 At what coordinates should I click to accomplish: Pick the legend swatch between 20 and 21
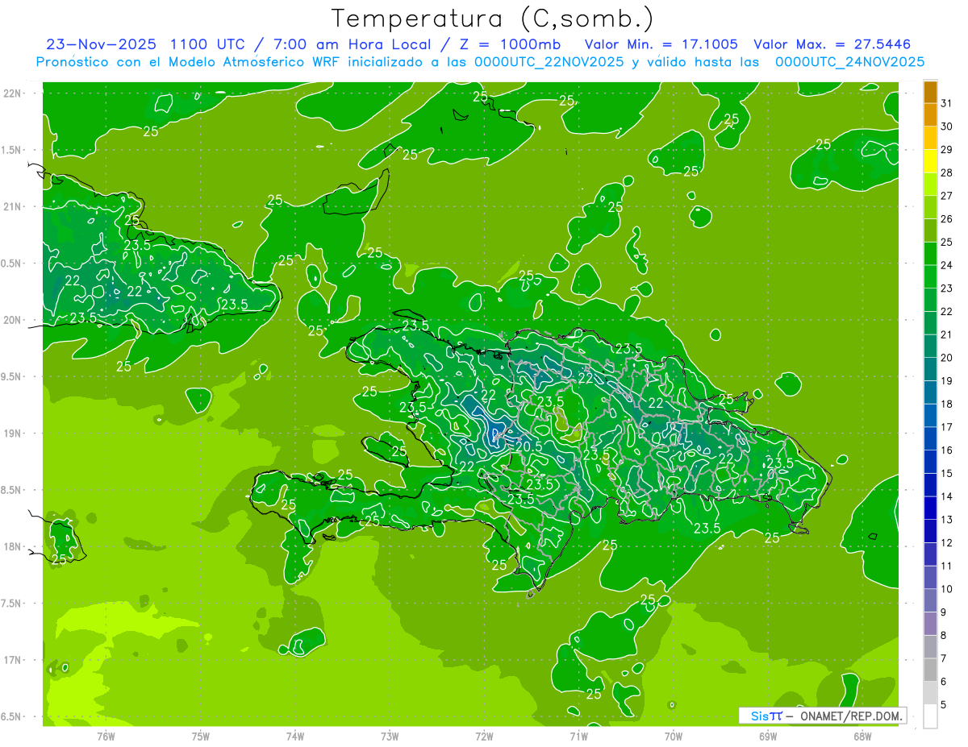(930, 346)
